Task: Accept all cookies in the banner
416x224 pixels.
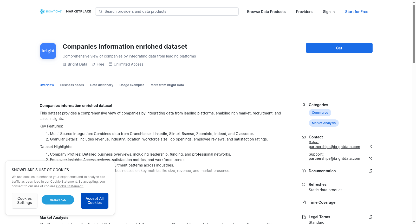Action: point(95,201)
